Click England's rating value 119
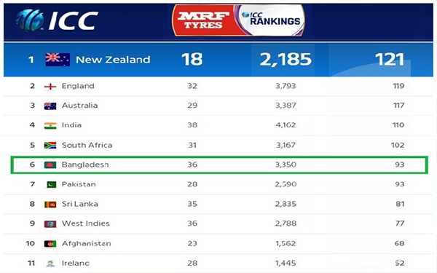 click(398, 86)
